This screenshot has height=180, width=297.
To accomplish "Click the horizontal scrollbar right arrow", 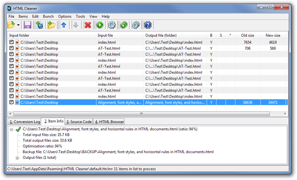I will point(285,114).
